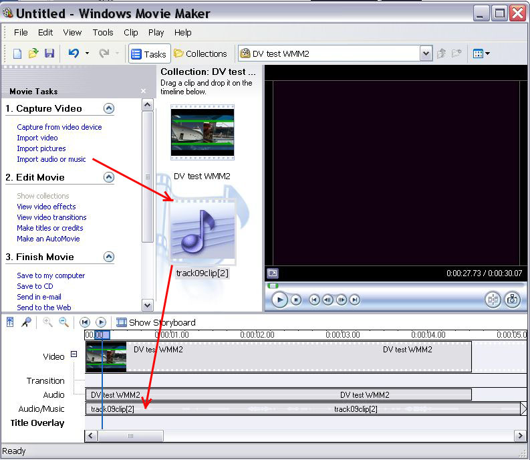The image size is (530, 460).
Task: Click tasks pane scroll down arrow
Action: (148, 306)
